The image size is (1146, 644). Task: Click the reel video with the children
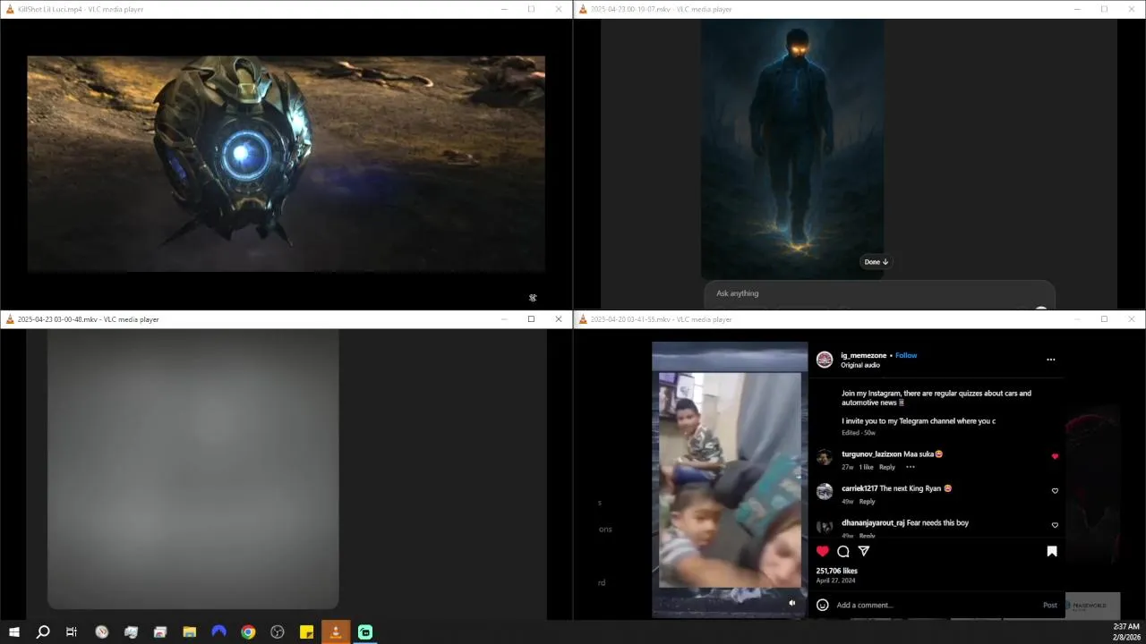tap(730, 479)
